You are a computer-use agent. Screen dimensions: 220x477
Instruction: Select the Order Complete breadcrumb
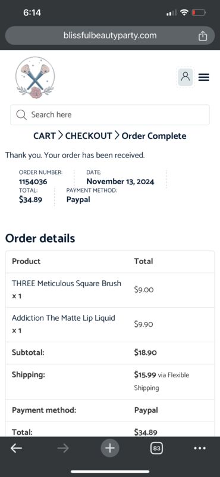pos(154,136)
